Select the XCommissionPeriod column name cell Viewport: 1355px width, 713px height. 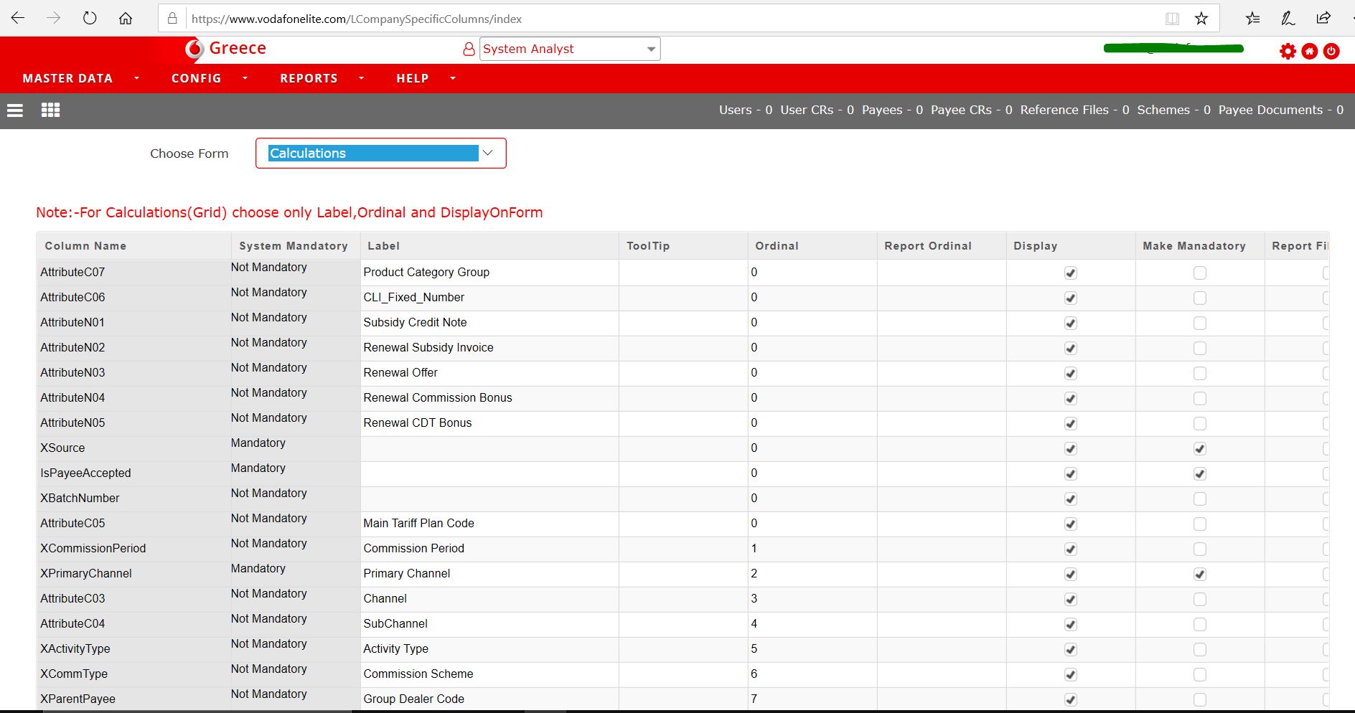[x=133, y=549]
